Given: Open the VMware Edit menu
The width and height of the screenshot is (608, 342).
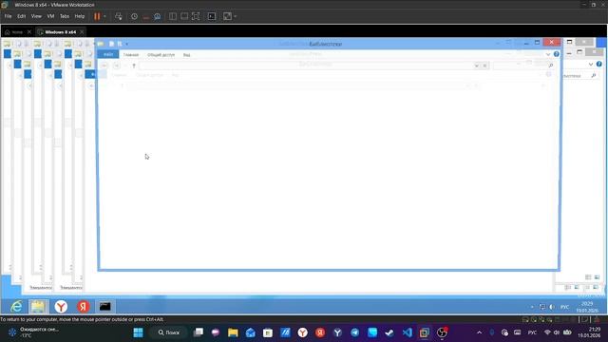Looking at the screenshot, I should pyautogui.click(x=21, y=16).
